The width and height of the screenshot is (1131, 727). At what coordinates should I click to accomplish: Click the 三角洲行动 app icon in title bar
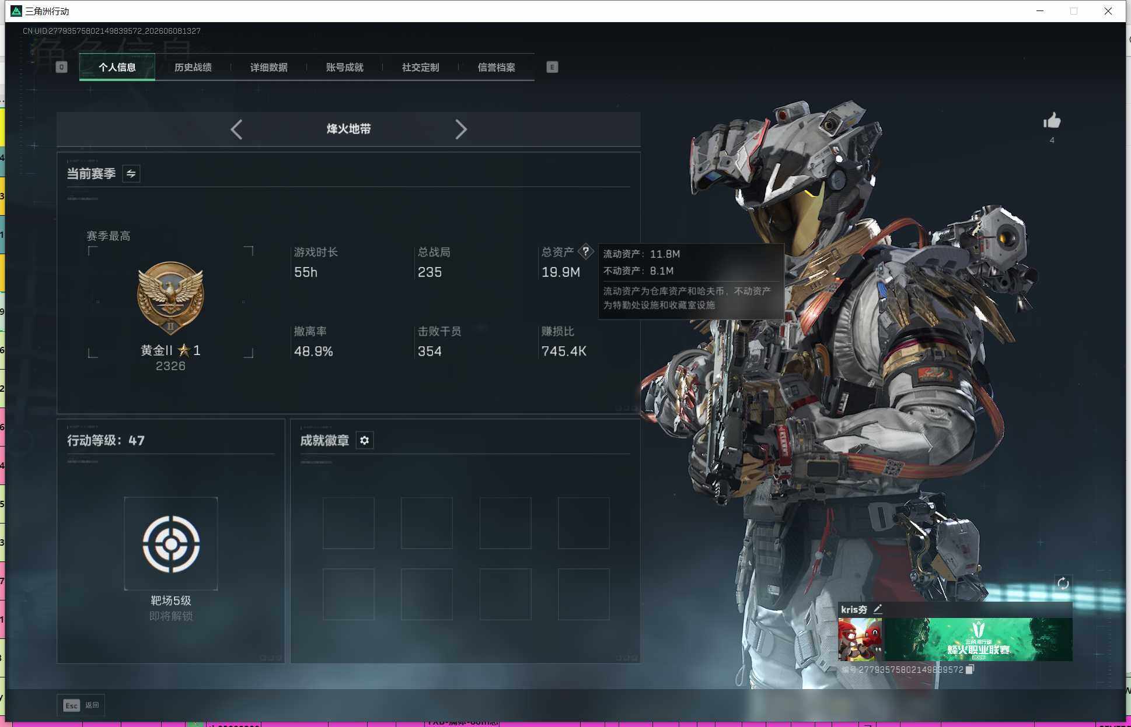pyautogui.click(x=16, y=11)
